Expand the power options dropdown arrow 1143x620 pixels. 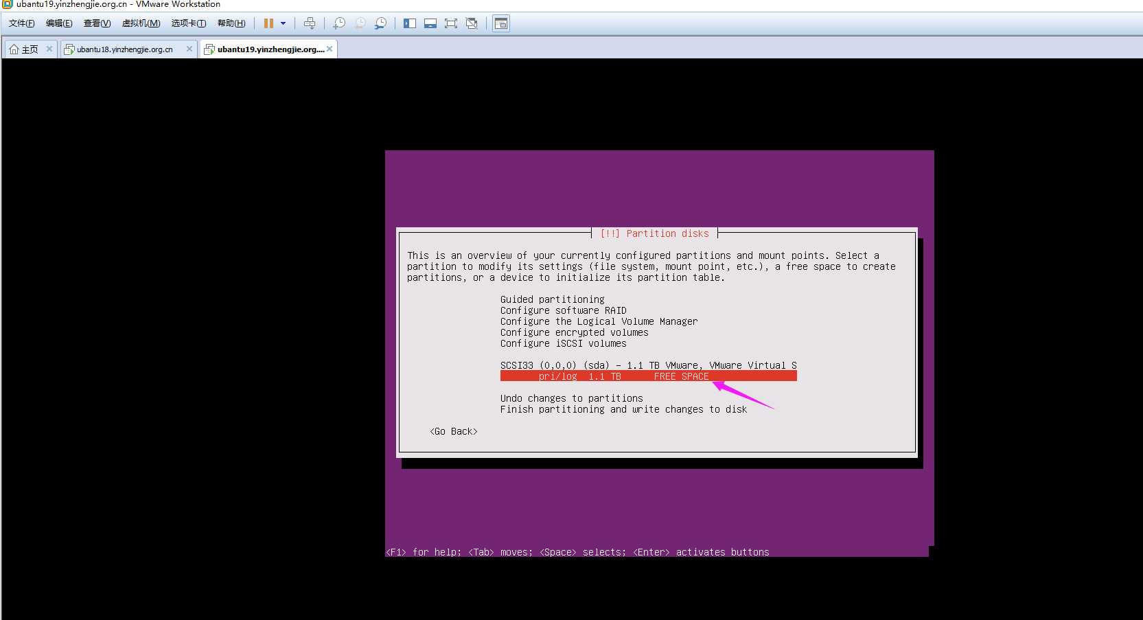pos(283,23)
